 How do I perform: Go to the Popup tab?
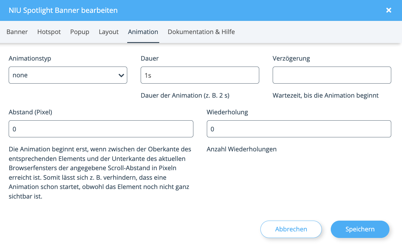tap(80, 32)
